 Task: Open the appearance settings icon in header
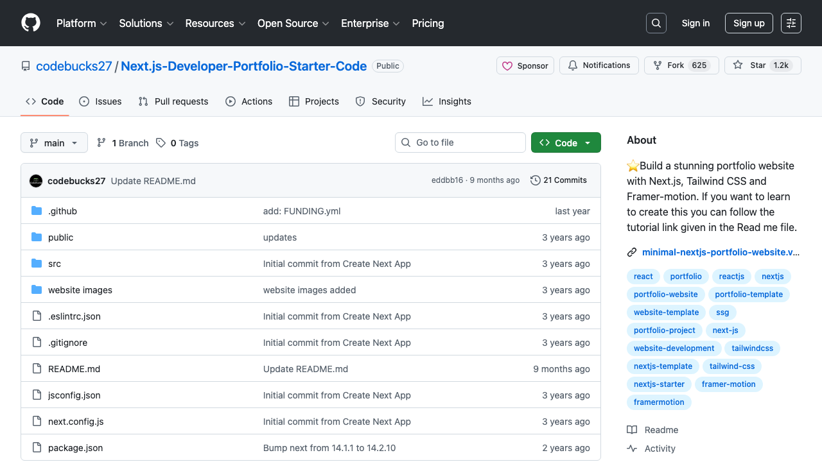[791, 23]
